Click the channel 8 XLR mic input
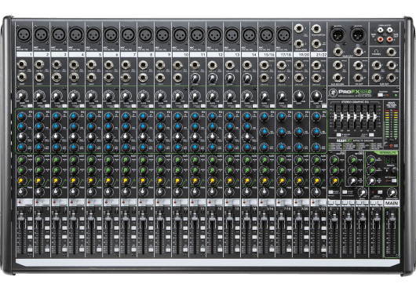416x291 pixels. [x=145, y=35]
